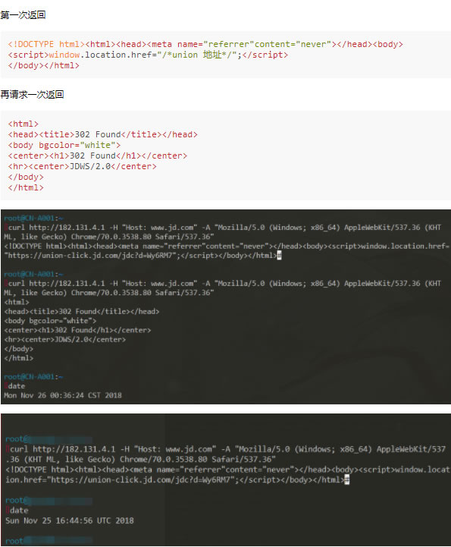Click the JDWS/2.0 center tag line

(82, 166)
